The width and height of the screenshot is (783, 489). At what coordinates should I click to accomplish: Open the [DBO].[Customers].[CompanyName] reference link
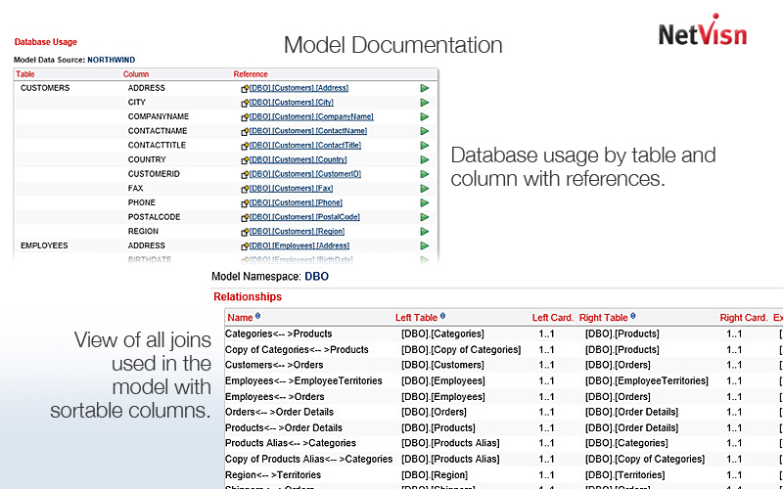311,116
